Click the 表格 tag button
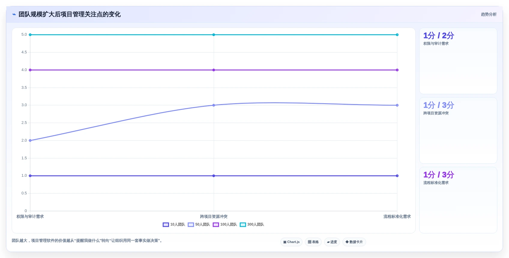Viewport: 509px width, 258px height. pyautogui.click(x=313, y=242)
